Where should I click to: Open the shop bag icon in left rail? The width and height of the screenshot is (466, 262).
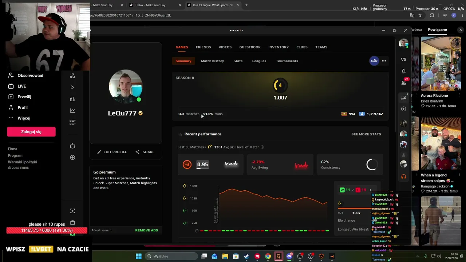(72, 222)
